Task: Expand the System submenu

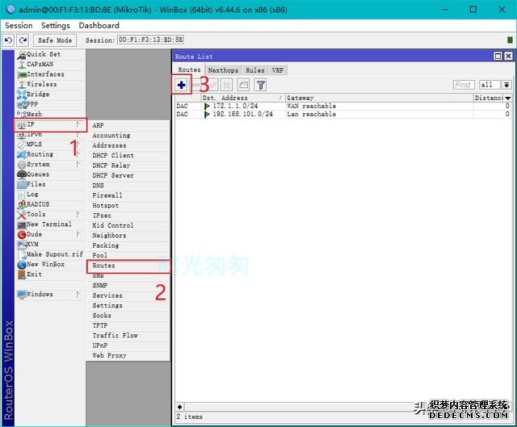Action: point(50,164)
